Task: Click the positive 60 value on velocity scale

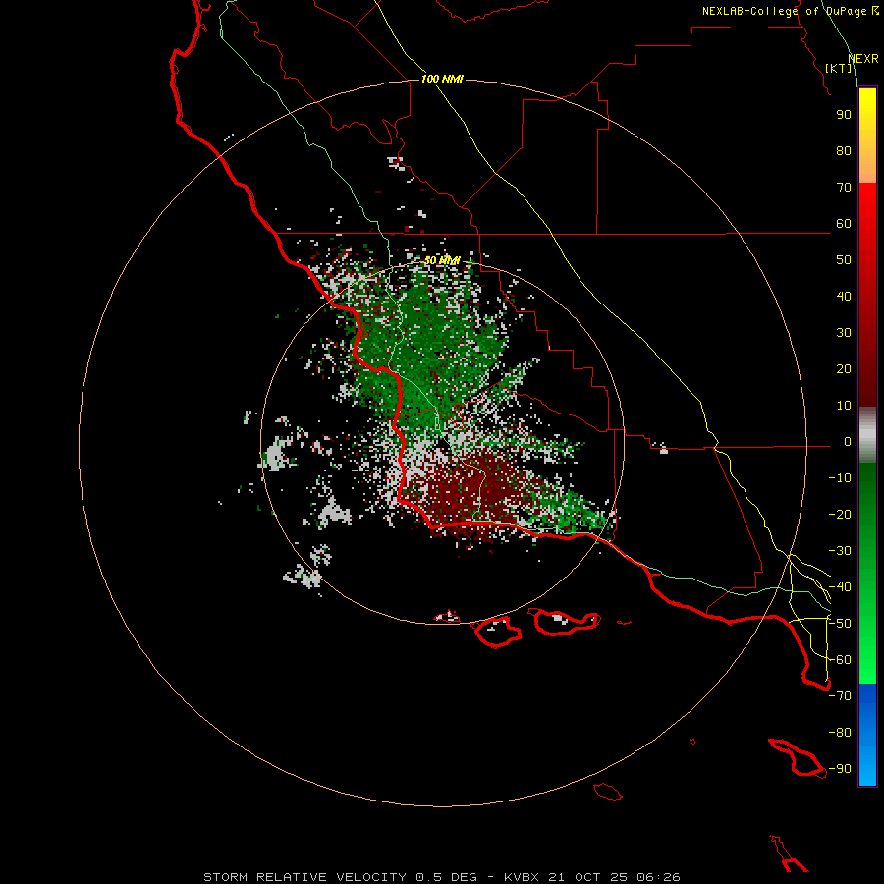Action: click(x=844, y=224)
